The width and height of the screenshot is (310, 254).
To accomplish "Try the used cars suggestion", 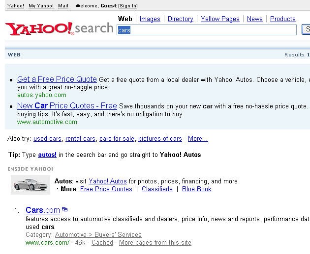I will [x=47, y=139].
